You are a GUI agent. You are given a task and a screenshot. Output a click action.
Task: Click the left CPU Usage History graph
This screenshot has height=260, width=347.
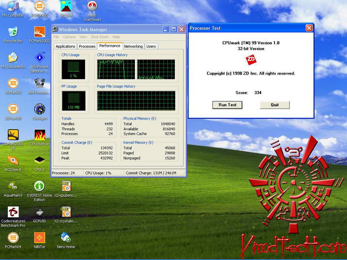(116, 69)
